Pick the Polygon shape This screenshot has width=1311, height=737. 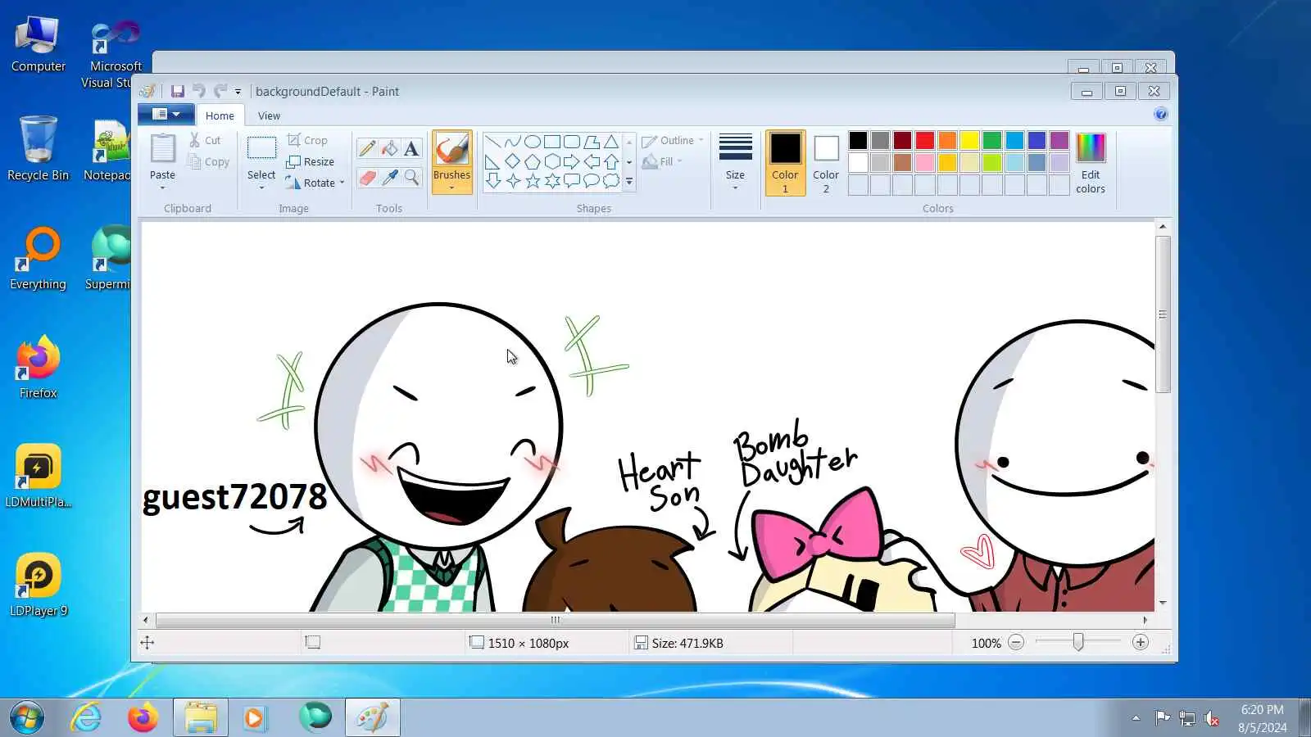tap(591, 142)
